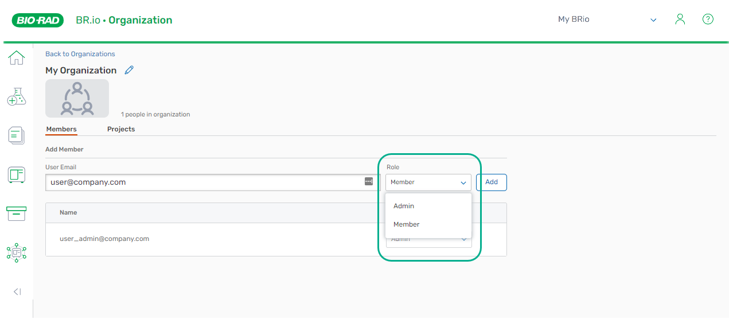Go to Home from the sidebar
729x319 pixels.
(17, 58)
